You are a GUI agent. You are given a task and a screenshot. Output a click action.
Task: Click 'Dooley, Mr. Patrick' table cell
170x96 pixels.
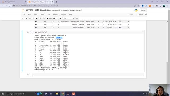(79, 27)
